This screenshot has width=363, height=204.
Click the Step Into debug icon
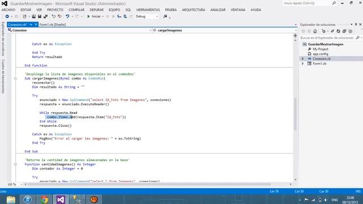[119, 16]
